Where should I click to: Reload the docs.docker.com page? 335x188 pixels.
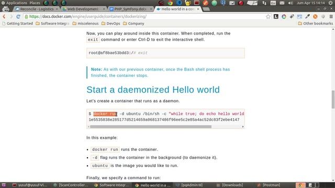pos(18,16)
